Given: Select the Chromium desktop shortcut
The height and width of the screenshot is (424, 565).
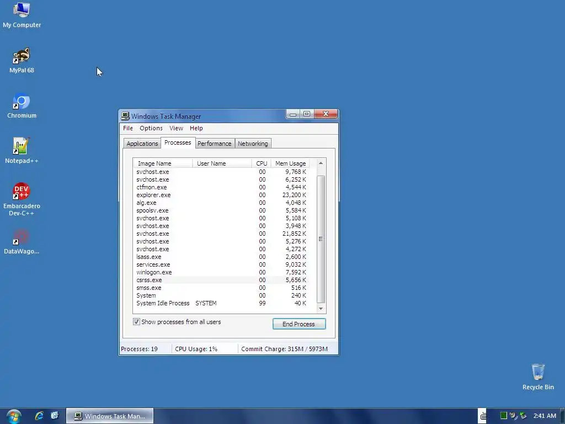Looking at the screenshot, I should 22,106.
